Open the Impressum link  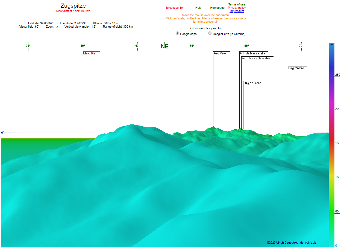(x=237, y=11)
